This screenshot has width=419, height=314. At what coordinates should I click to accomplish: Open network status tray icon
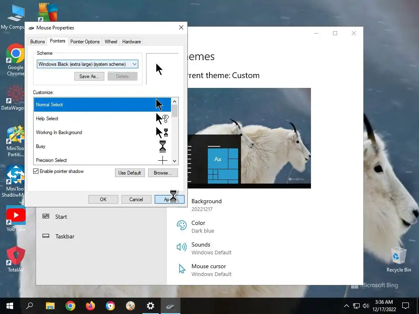[x=356, y=306]
